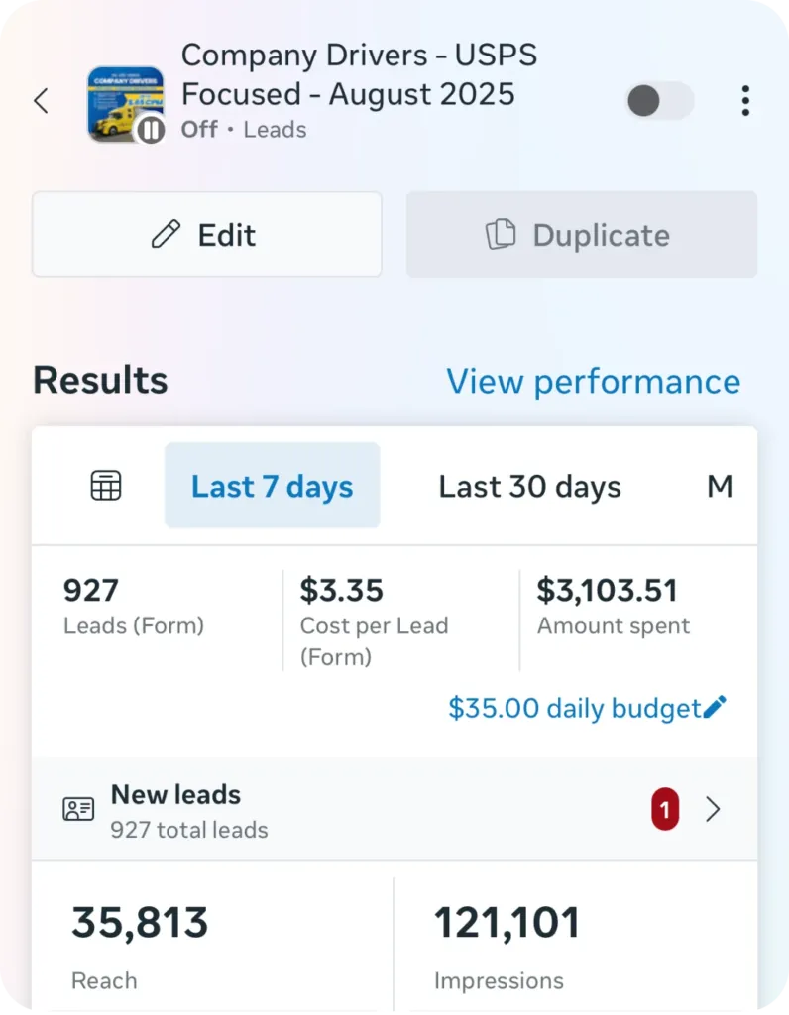The width and height of the screenshot is (789, 1015).
Task: Click the $35.00 daily budget link
Action: [575, 708]
